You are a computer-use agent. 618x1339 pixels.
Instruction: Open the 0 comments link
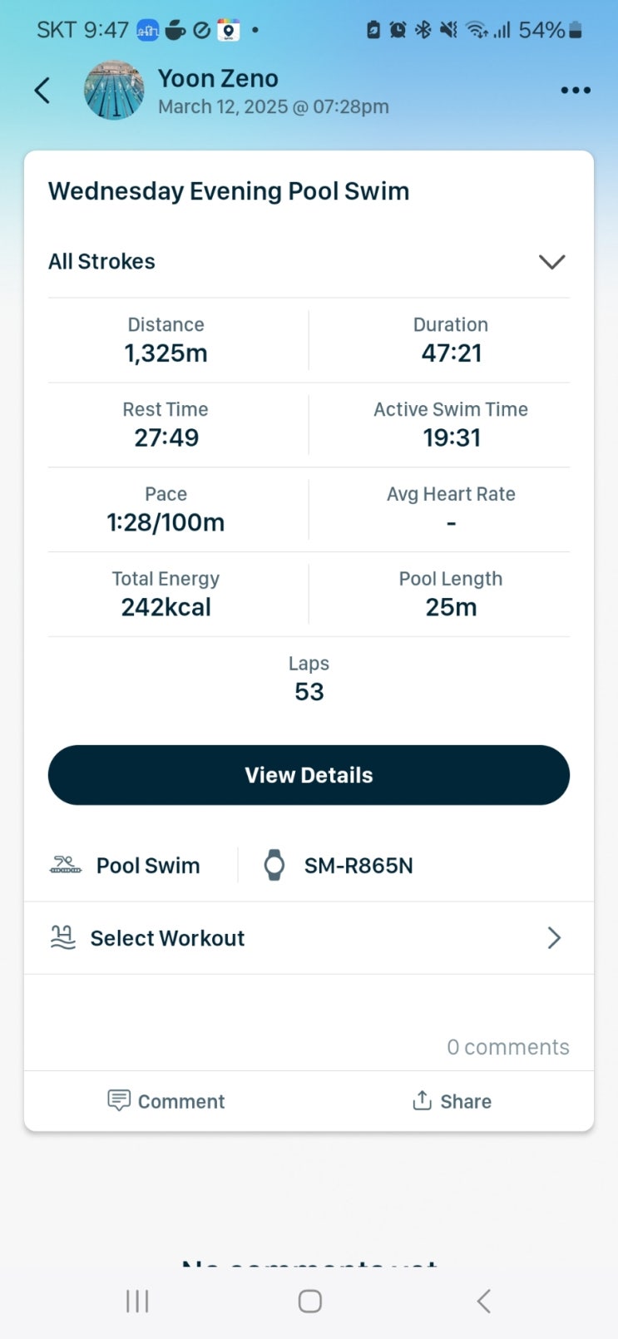(x=507, y=1047)
